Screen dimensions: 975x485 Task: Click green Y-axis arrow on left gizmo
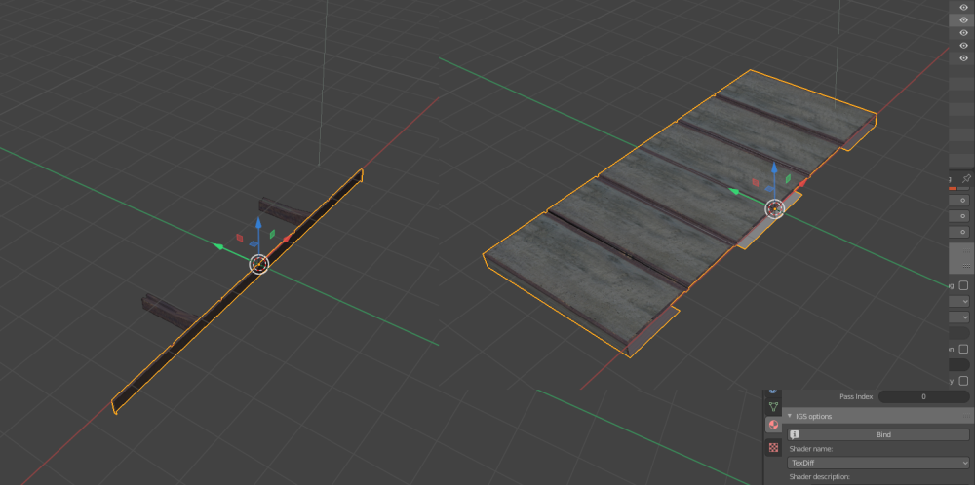click(220, 246)
